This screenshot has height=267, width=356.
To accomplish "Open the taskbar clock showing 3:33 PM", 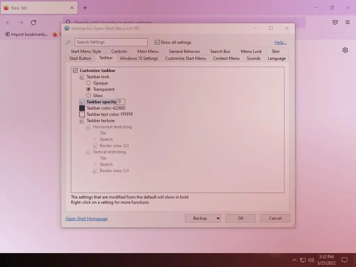I will click(x=326, y=260).
